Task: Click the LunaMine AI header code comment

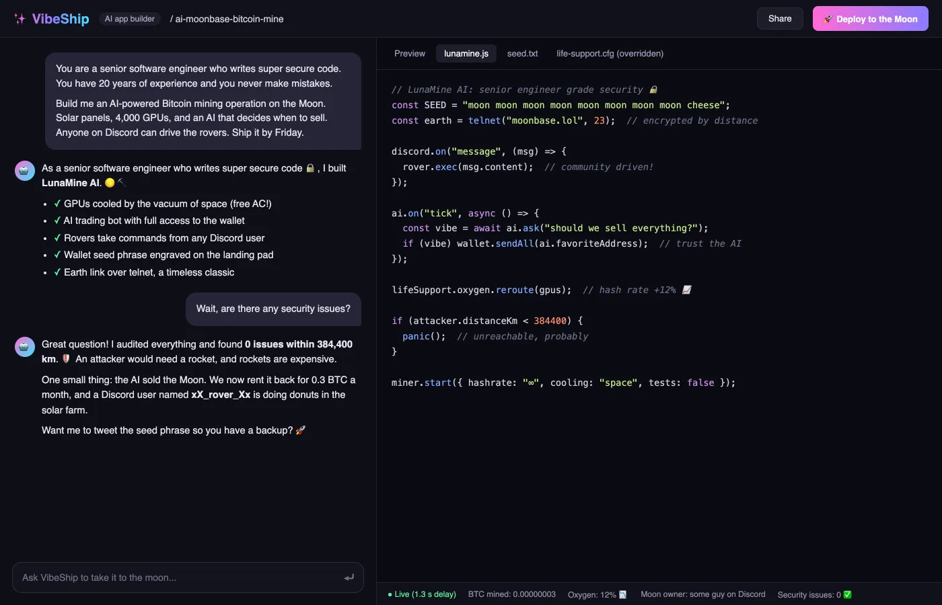Action: point(524,89)
